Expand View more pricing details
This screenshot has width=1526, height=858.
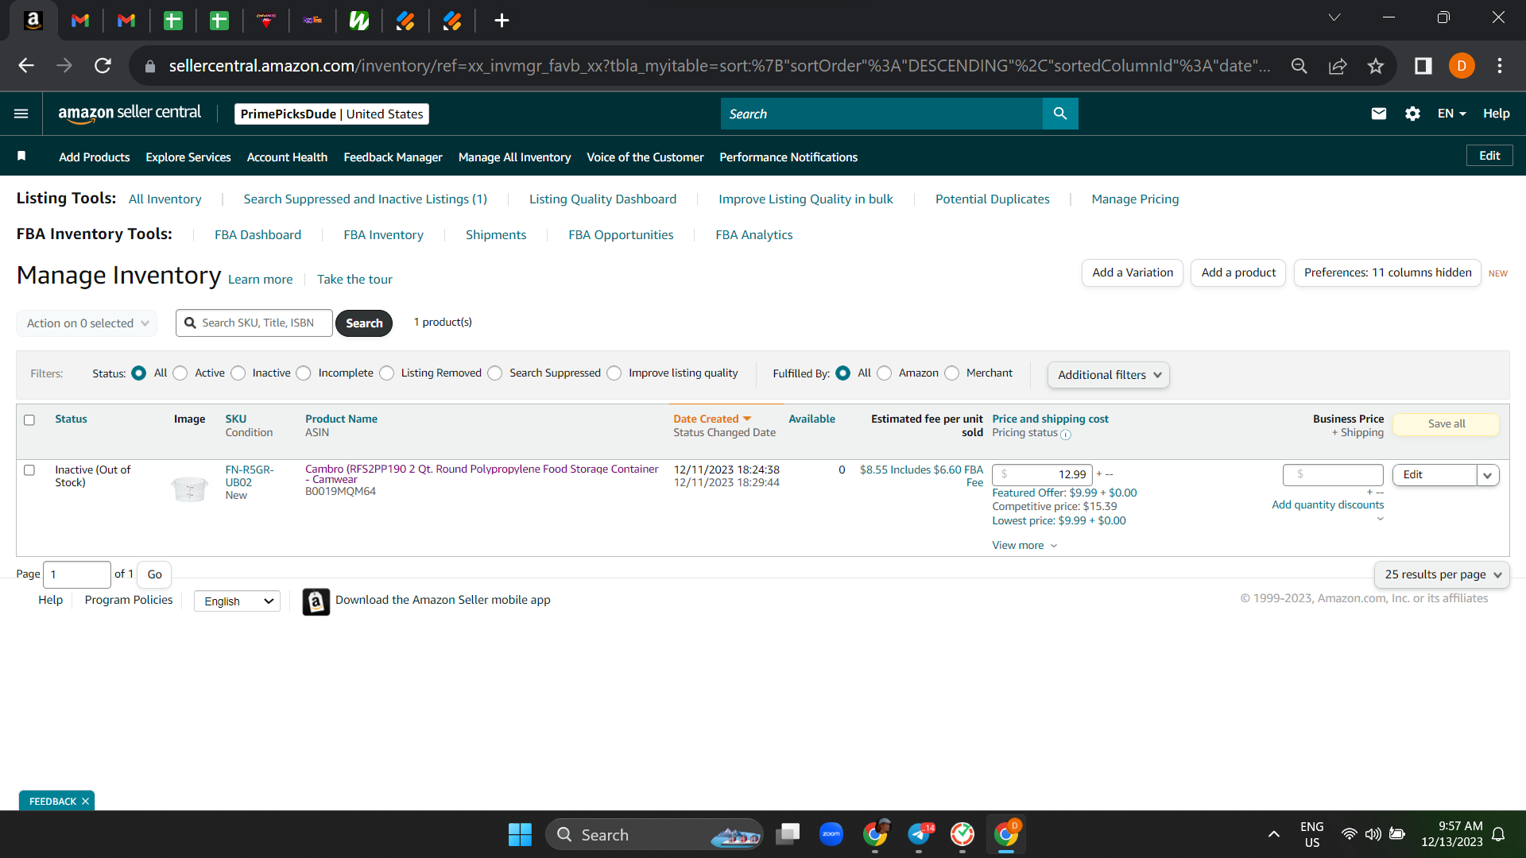coord(1024,546)
